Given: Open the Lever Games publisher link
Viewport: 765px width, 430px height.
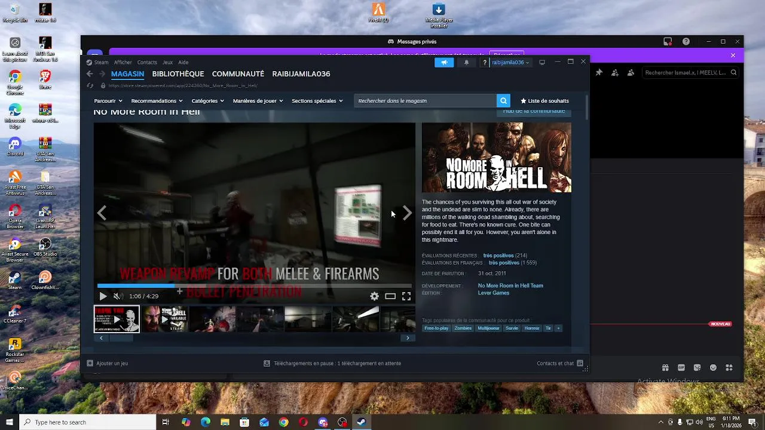Looking at the screenshot, I should (494, 293).
